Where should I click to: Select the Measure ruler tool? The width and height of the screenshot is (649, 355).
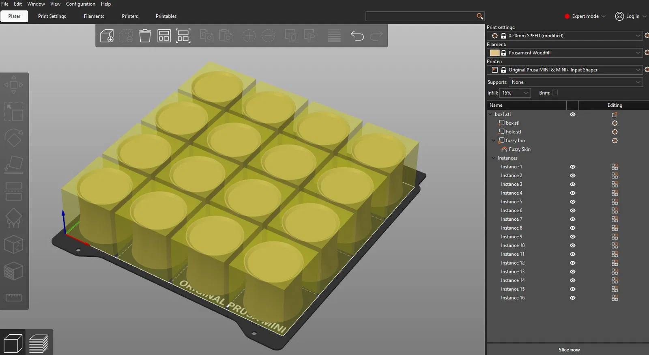click(13, 297)
